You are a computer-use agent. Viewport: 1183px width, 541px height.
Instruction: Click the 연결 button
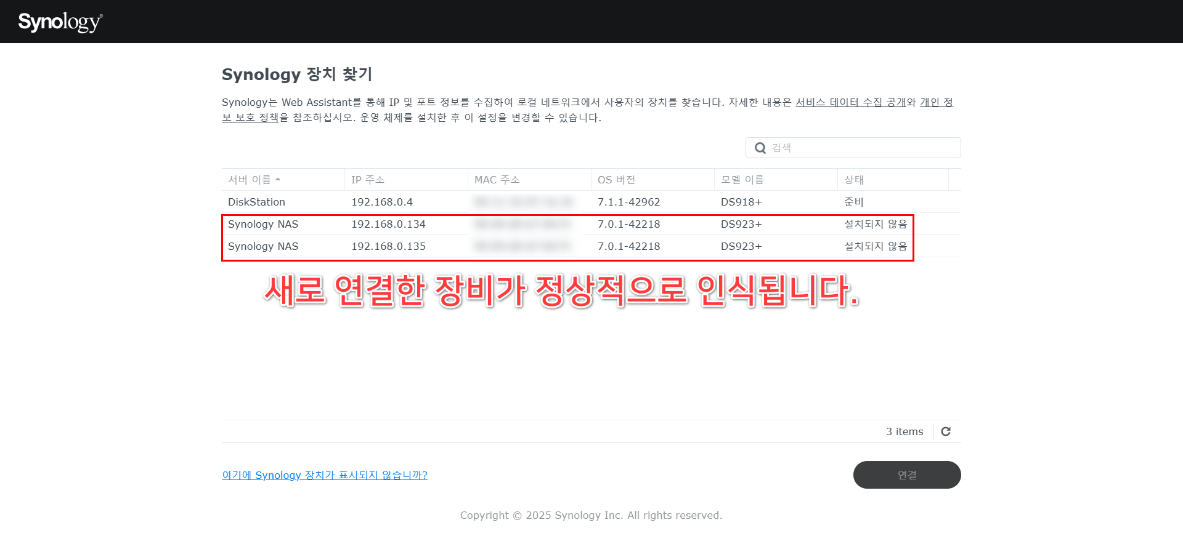tap(907, 475)
